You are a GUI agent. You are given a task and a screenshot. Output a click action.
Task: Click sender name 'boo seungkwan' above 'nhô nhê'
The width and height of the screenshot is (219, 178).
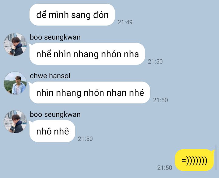(x=55, y=115)
